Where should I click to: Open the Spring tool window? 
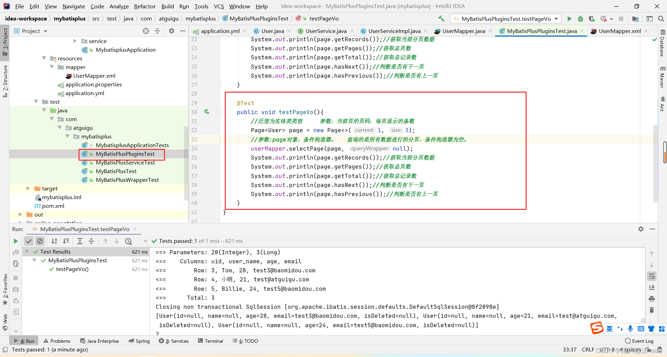pos(139,341)
